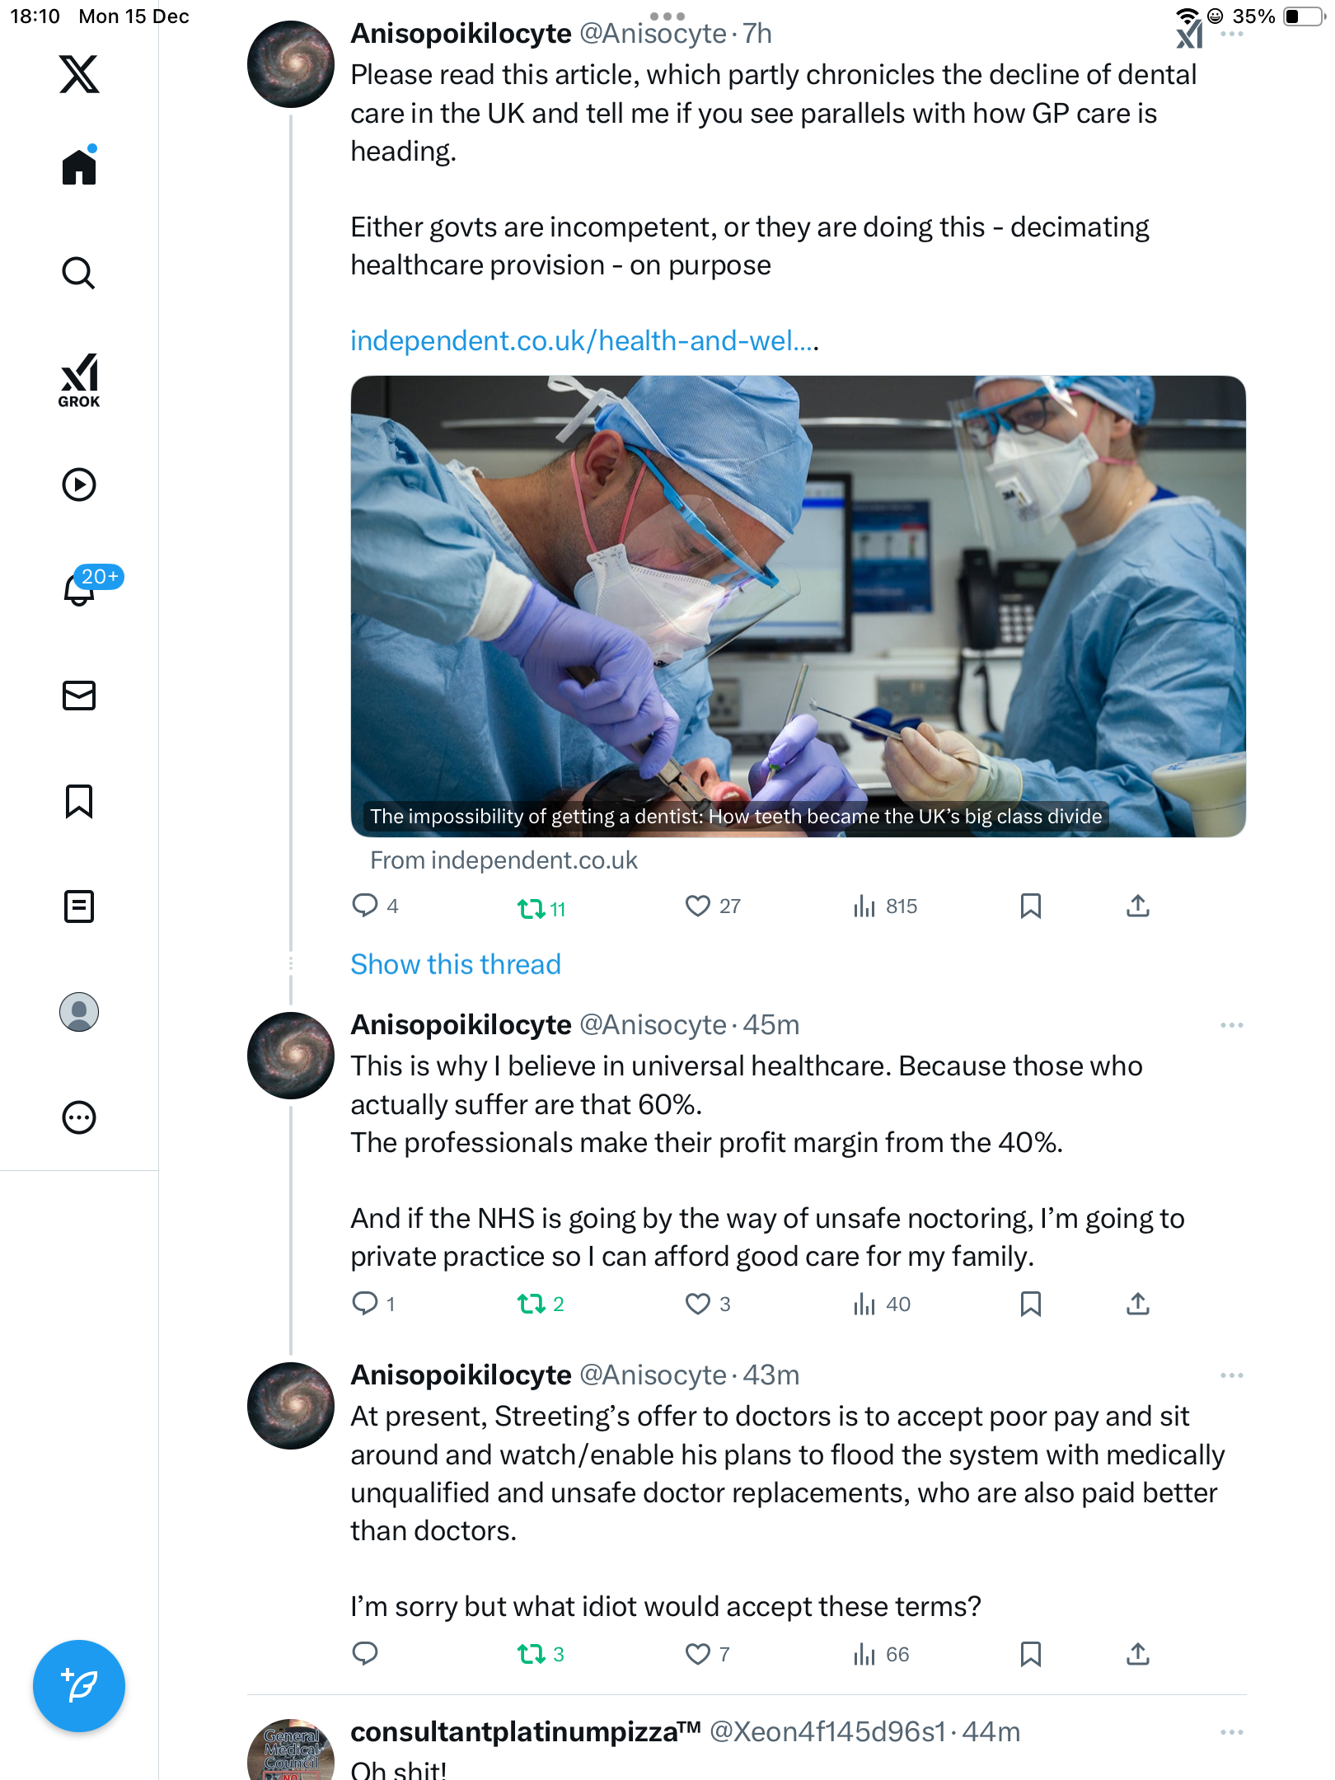
Task: Bookmark the universal healthcare post
Action: (1030, 1304)
